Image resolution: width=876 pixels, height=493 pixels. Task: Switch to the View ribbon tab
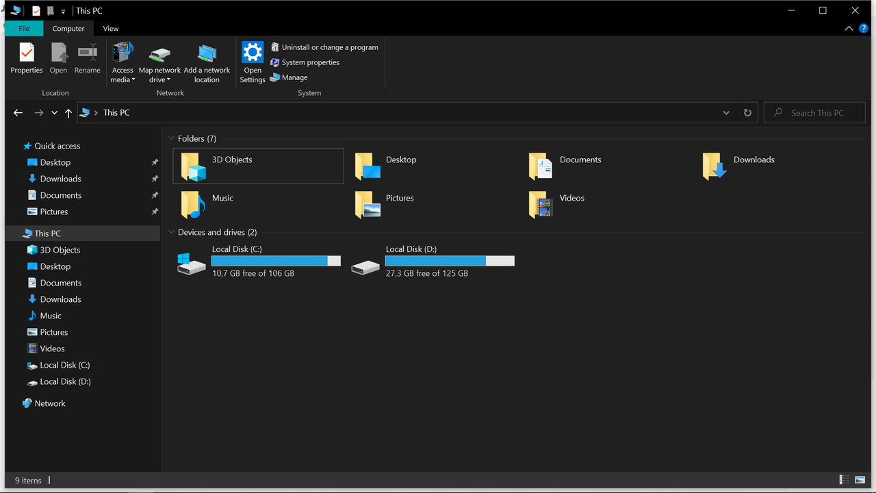click(x=111, y=29)
